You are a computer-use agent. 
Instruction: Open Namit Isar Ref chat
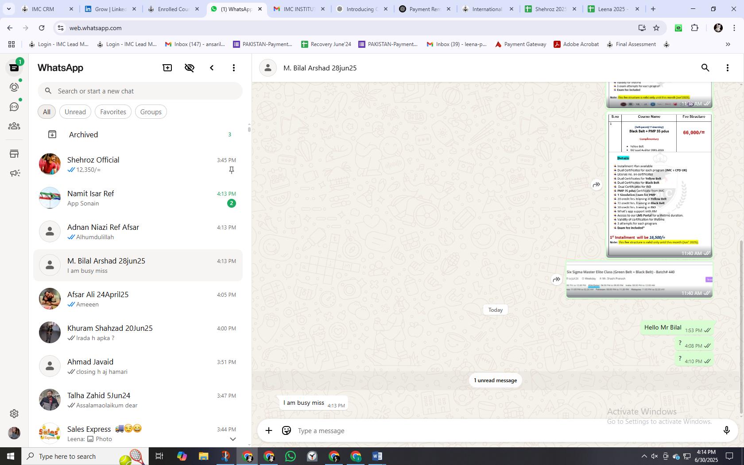tap(138, 198)
